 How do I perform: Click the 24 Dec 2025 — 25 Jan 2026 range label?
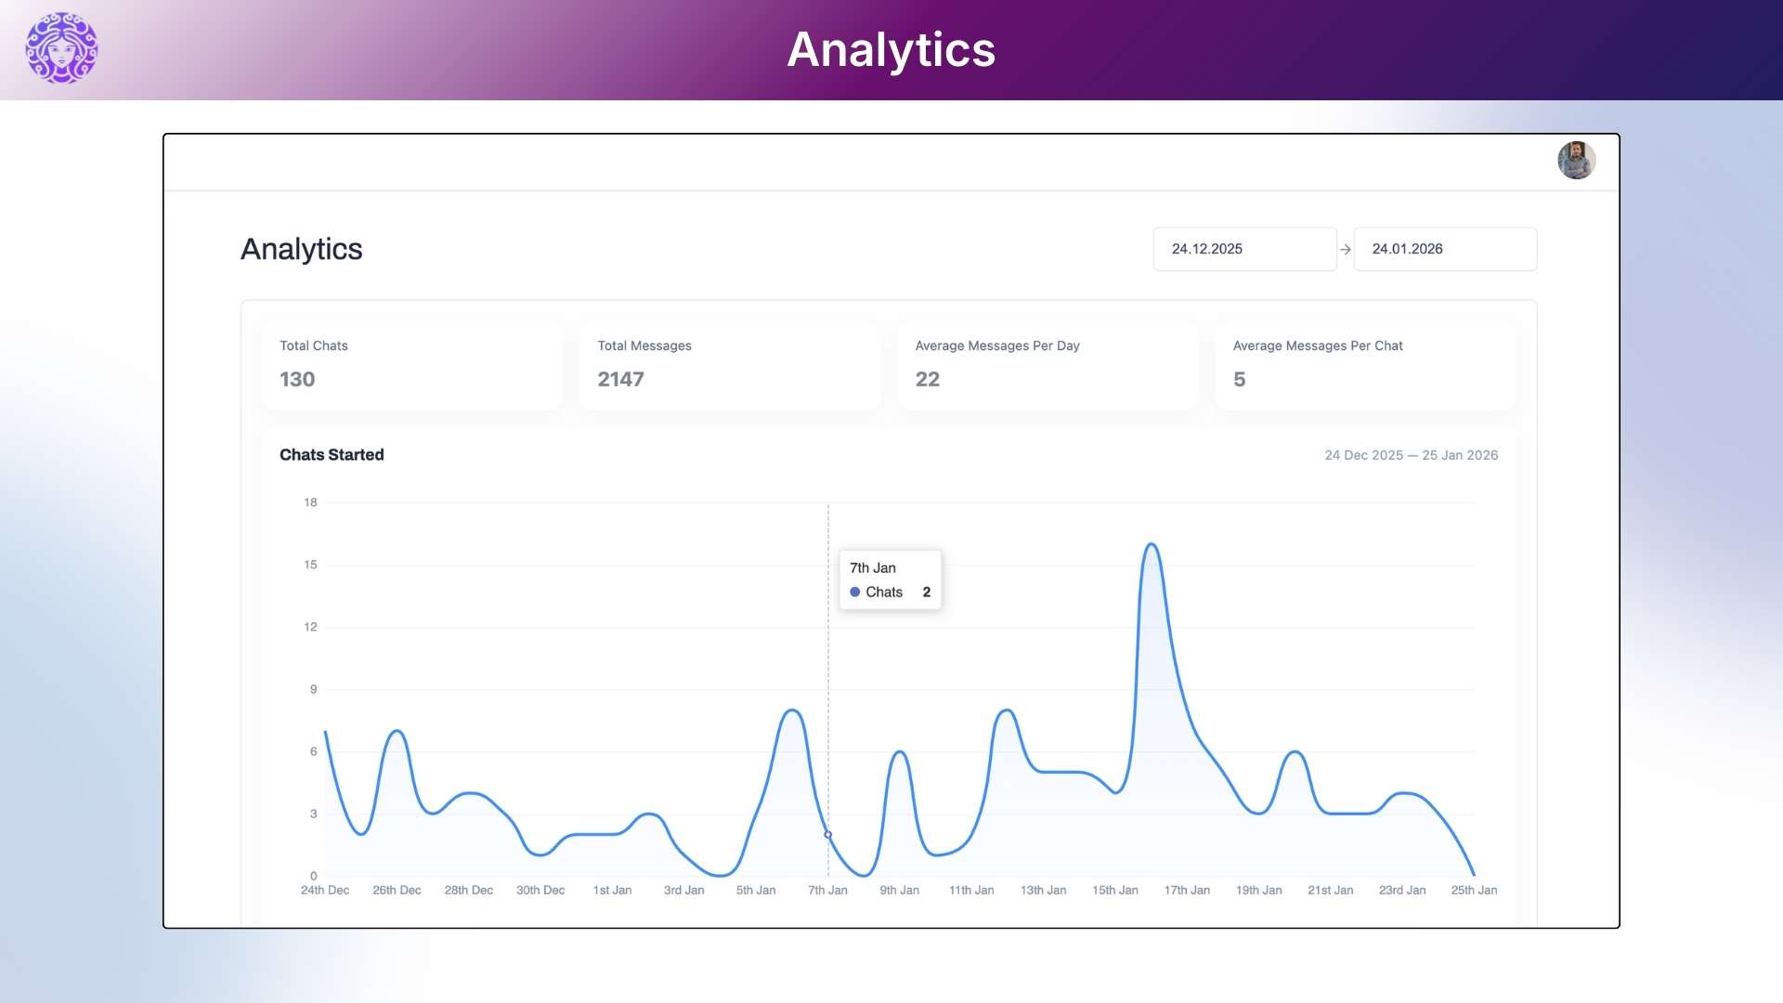tap(1411, 455)
